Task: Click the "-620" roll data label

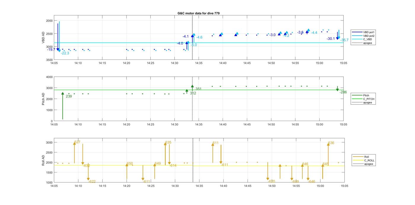Action: [x=272, y=181]
